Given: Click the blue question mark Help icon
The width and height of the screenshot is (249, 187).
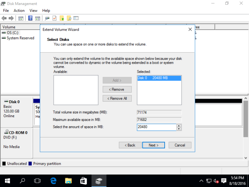Looking at the screenshot, I should coord(31,18).
